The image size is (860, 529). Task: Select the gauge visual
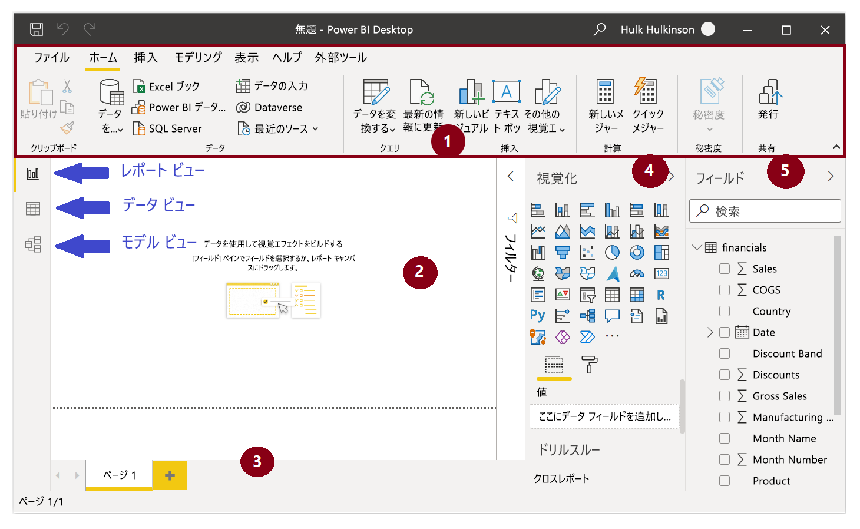[637, 273]
